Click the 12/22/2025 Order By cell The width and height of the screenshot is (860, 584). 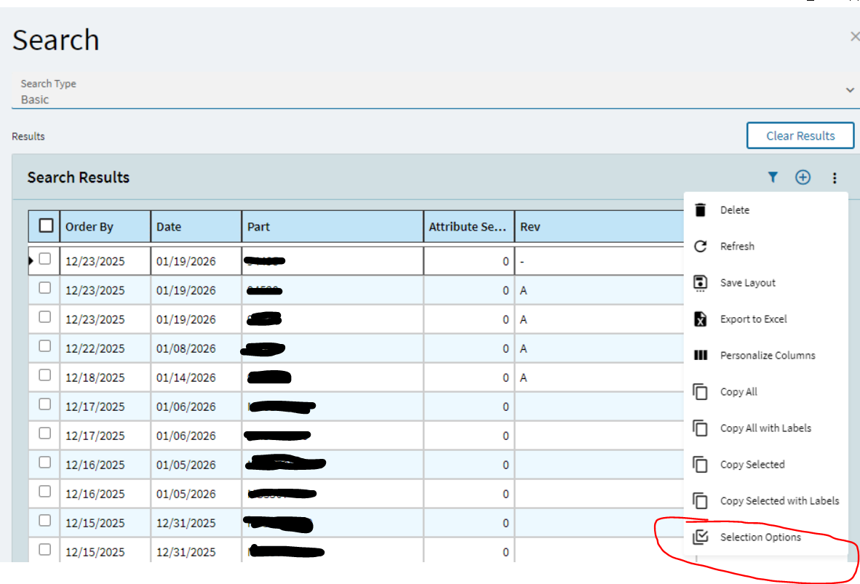pyautogui.click(x=105, y=348)
